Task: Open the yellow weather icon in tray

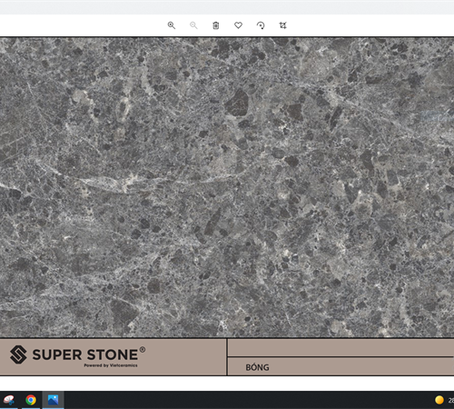Action: click(x=439, y=400)
